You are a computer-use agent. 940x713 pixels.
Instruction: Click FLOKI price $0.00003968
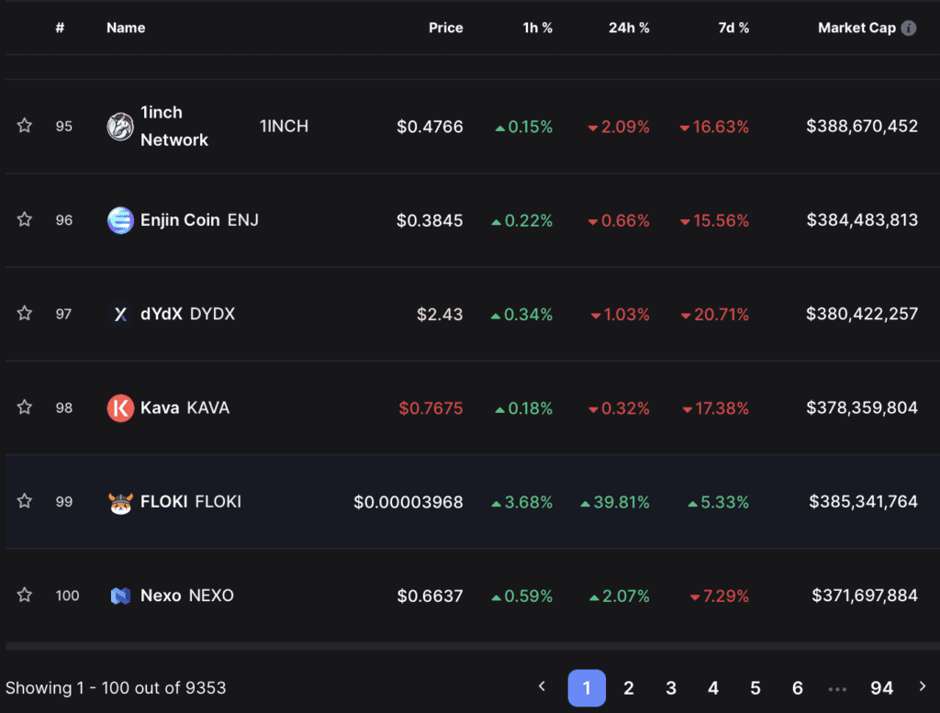408,502
